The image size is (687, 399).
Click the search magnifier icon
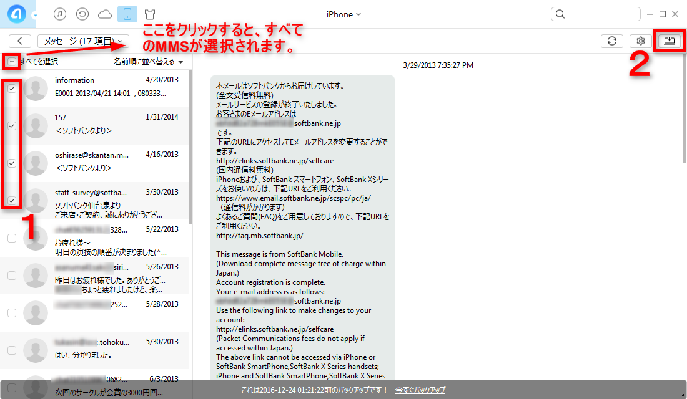[x=560, y=14]
